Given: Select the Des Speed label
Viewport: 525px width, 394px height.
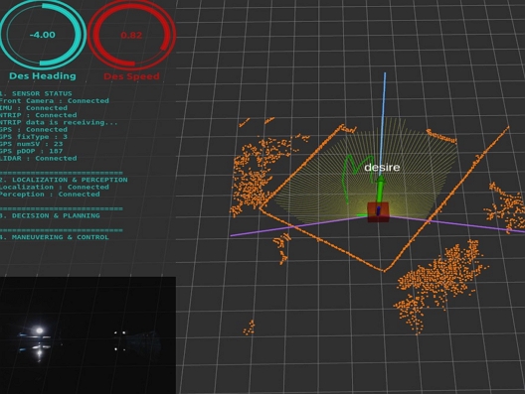Looking at the screenshot, I should [131, 76].
